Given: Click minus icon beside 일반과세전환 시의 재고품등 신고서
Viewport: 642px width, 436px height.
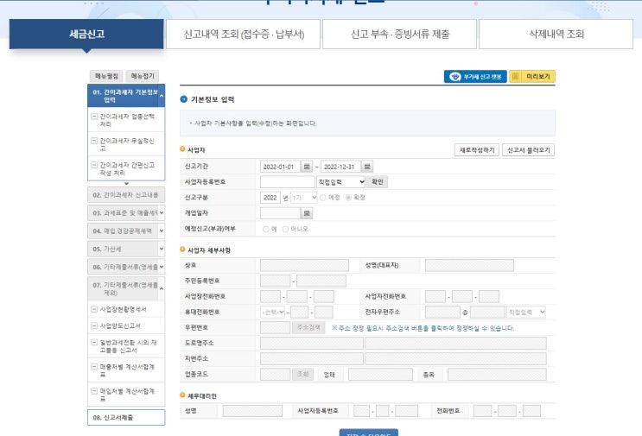Looking at the screenshot, I should coord(94,342).
